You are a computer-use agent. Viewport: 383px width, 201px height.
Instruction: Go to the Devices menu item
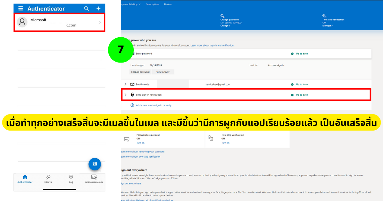(x=168, y=4)
